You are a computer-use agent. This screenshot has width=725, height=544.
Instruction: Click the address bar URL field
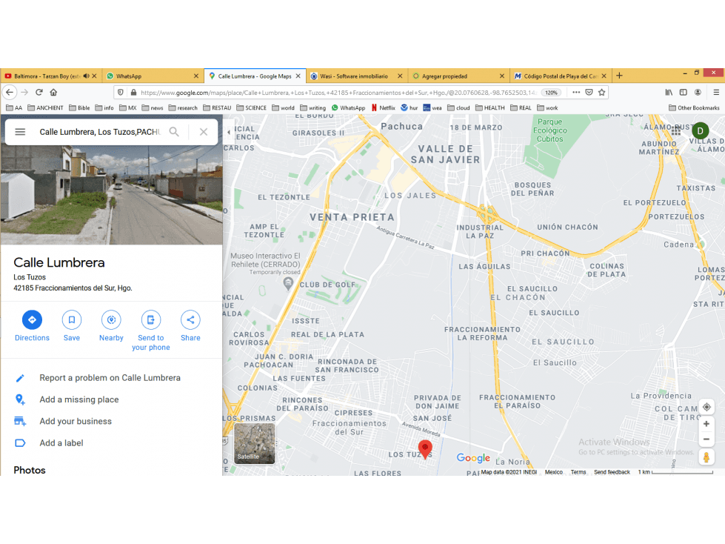[338, 93]
